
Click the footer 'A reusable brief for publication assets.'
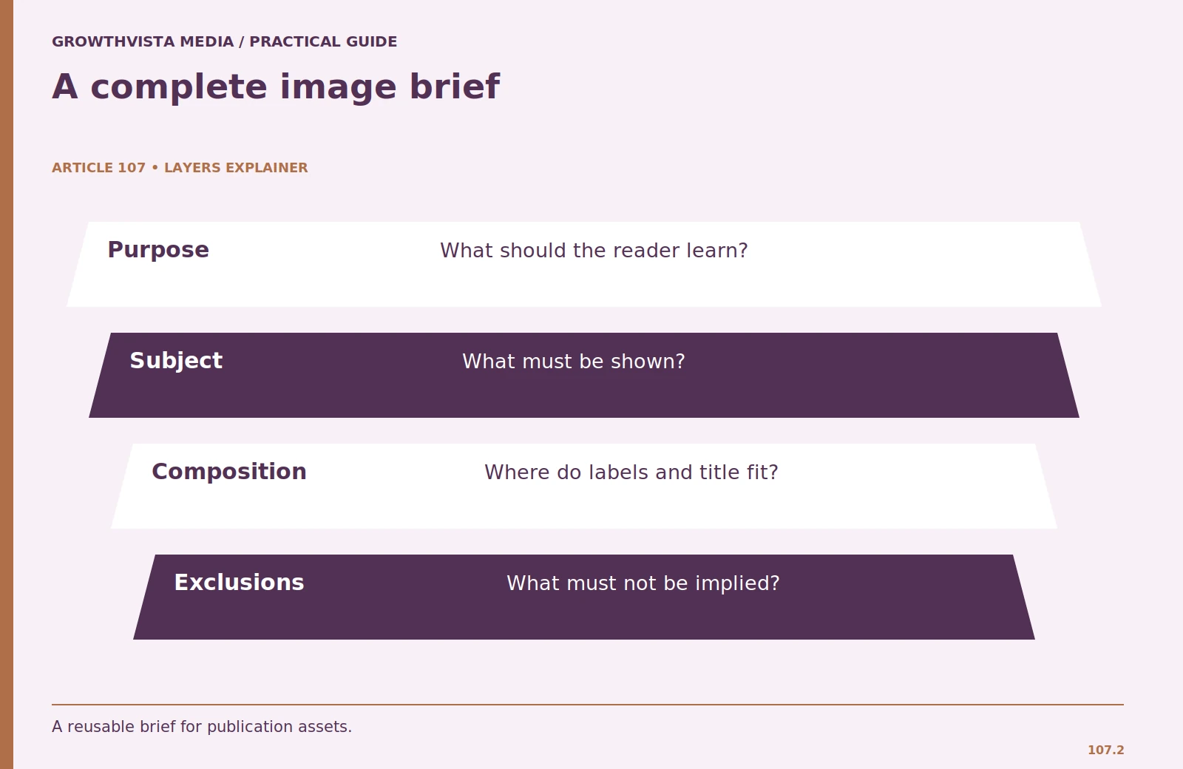click(x=202, y=727)
